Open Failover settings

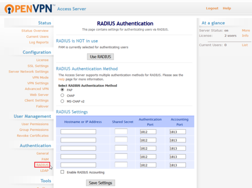click(x=42, y=106)
